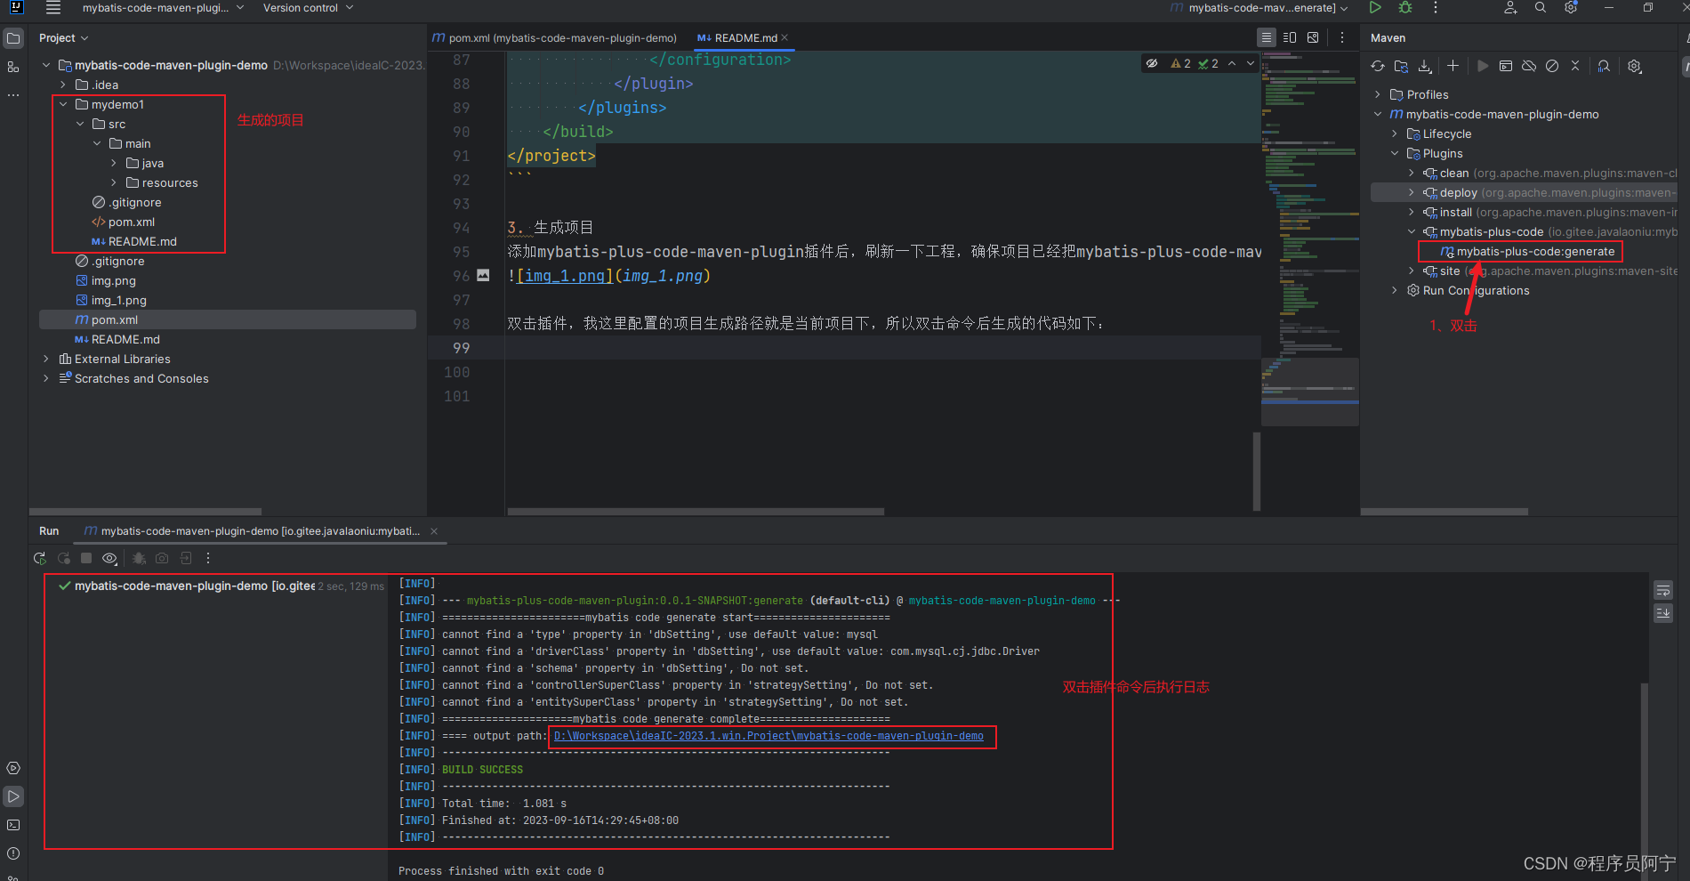Open the Run tool window sidebar icon

pos(13,796)
